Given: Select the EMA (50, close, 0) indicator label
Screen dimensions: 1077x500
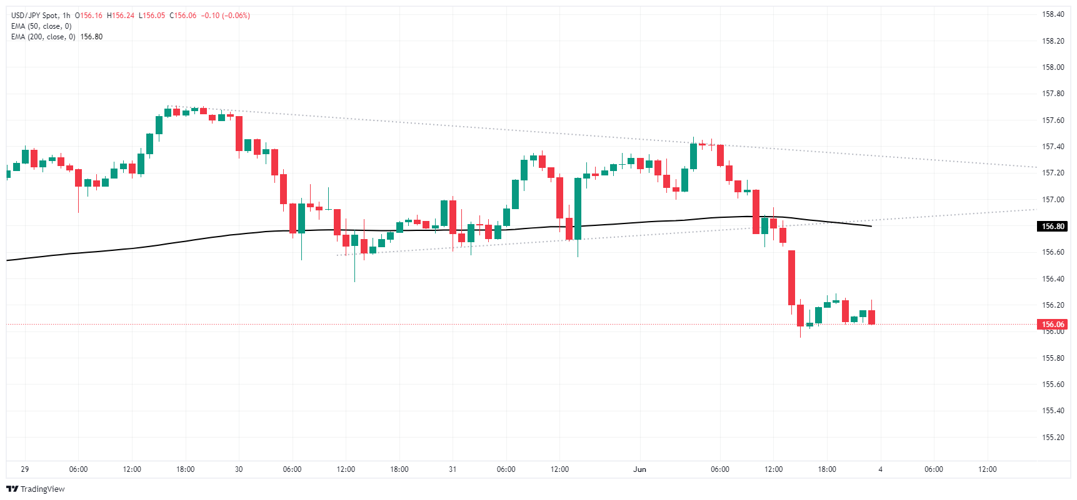Looking at the screenshot, I should coord(41,26).
